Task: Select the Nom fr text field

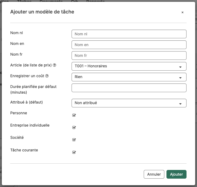Action: coord(129,56)
